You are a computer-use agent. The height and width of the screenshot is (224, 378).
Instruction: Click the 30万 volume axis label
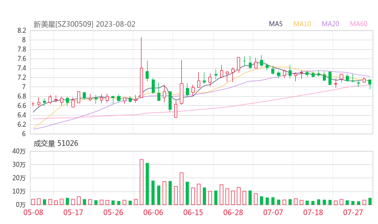pos(19,164)
